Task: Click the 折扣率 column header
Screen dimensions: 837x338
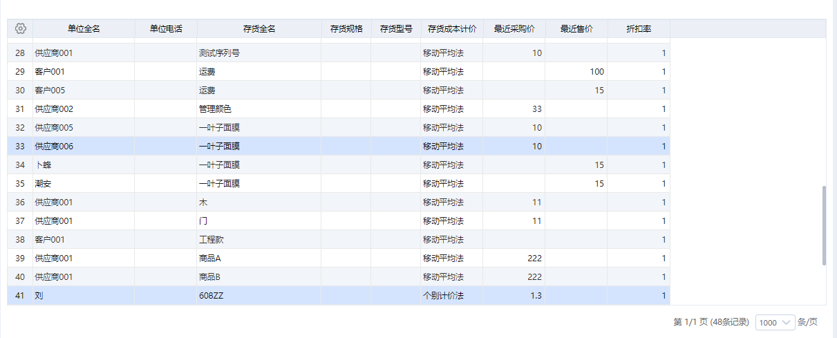Action: pyautogui.click(x=639, y=29)
